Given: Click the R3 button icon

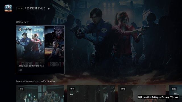Looking at the screenshot, I should (x=140, y=97).
